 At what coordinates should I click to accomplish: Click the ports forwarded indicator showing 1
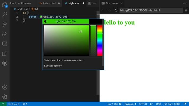pyautogui.click(x=25, y=104)
